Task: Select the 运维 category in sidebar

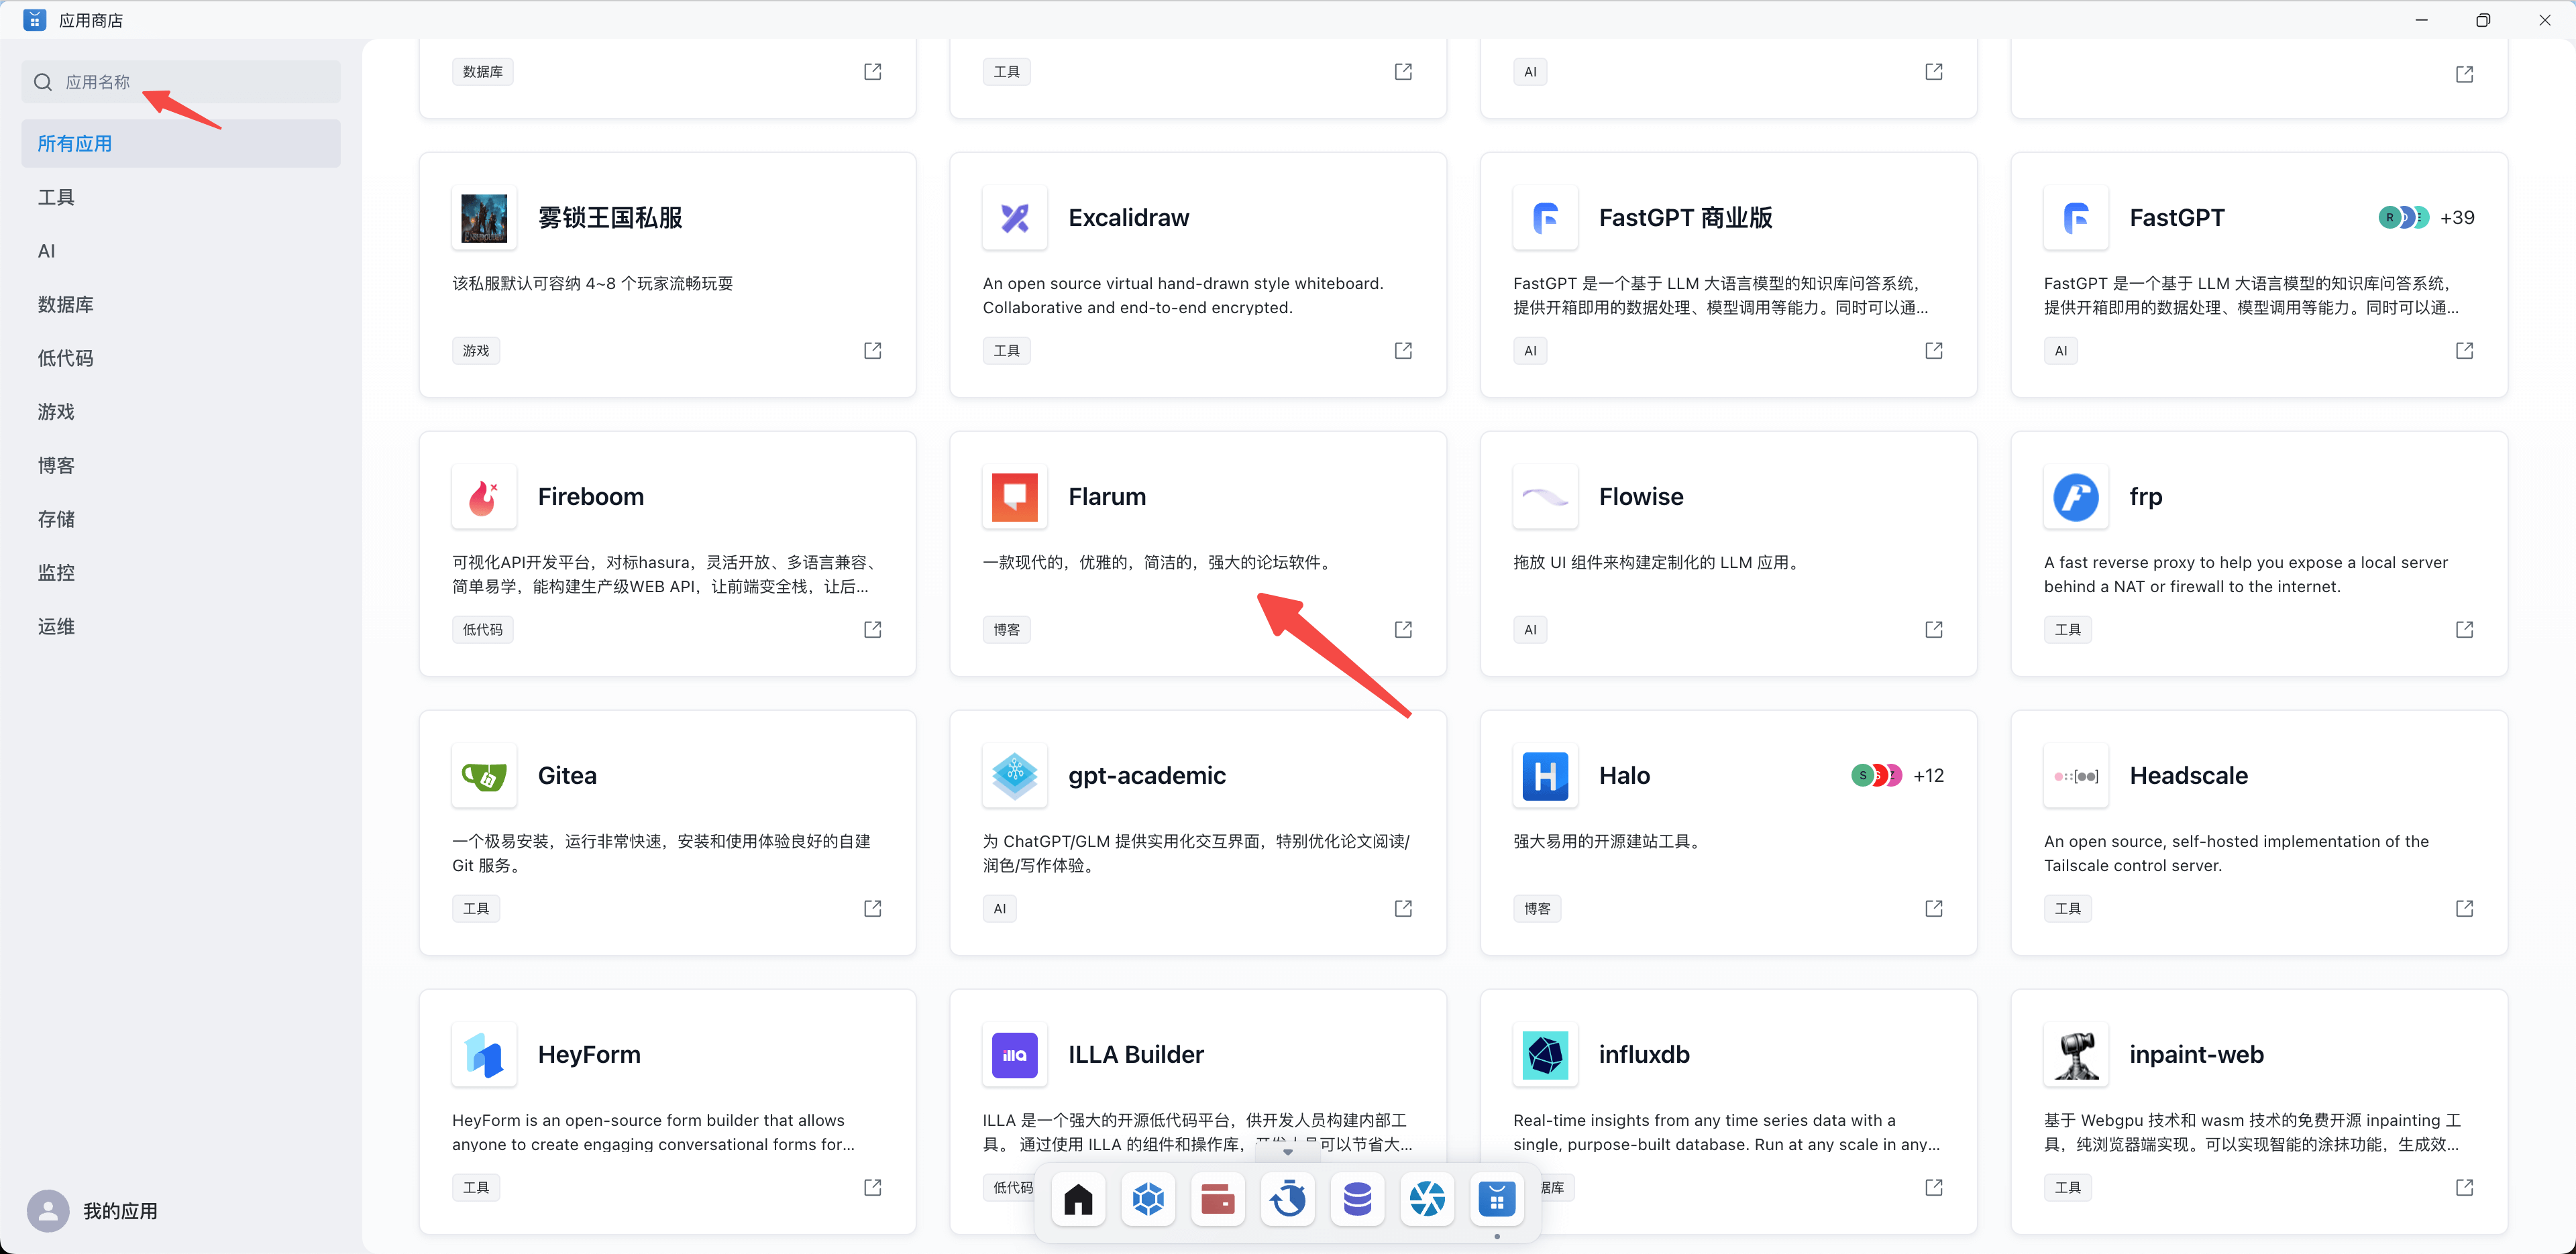Action: 181,626
